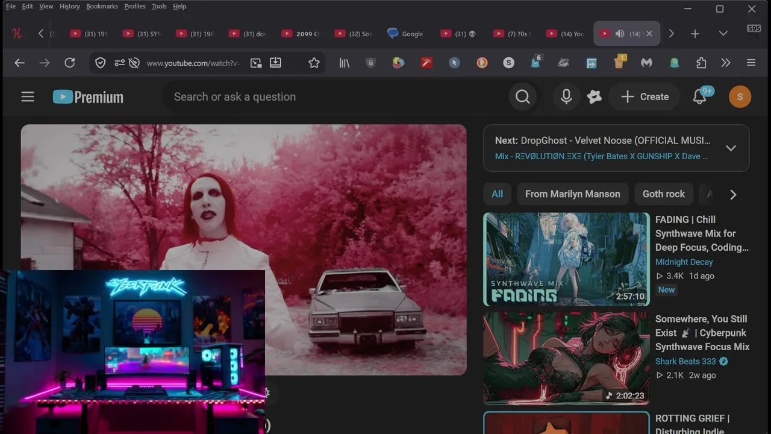Open the Tools menu
Image resolution: width=771 pixels, height=434 pixels.
click(x=159, y=6)
